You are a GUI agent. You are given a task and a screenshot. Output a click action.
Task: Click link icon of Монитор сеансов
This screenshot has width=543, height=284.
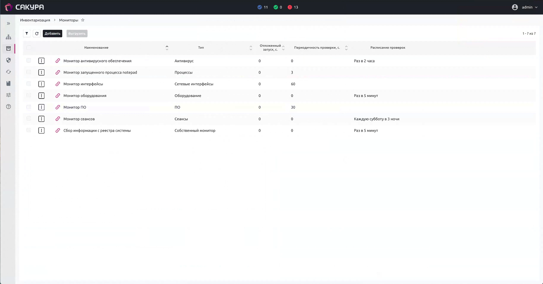click(58, 119)
